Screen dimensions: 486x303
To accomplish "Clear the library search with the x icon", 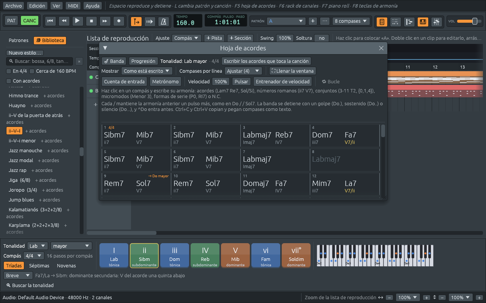I will tap(79, 61).
